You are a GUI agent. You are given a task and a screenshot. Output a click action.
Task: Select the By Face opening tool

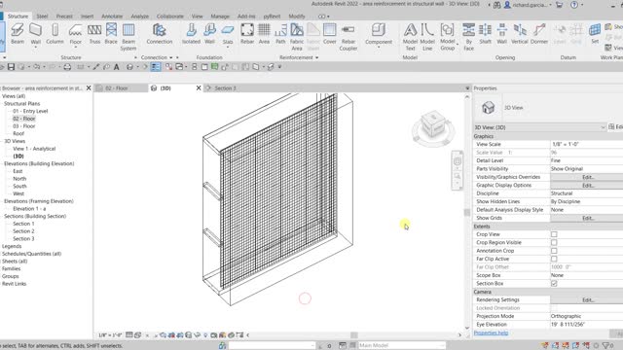click(x=469, y=37)
